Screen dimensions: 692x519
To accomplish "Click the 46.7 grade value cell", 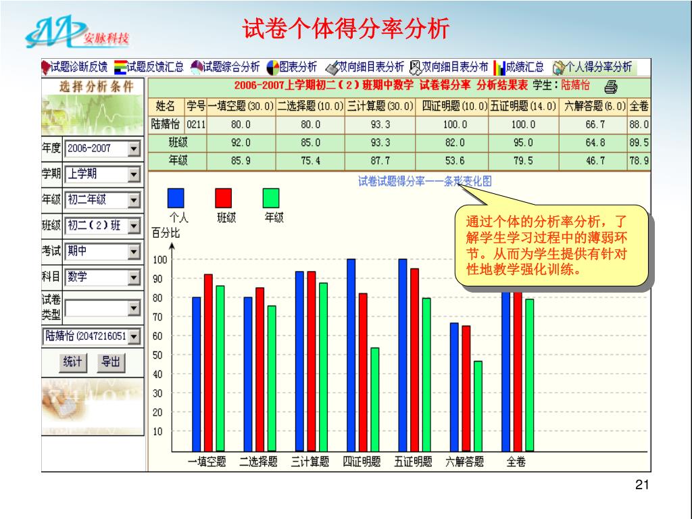I will 595,161.
